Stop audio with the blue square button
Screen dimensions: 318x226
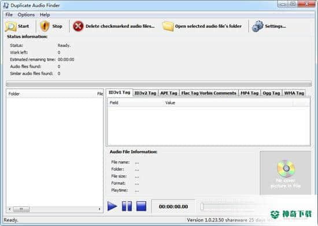[x=141, y=206]
